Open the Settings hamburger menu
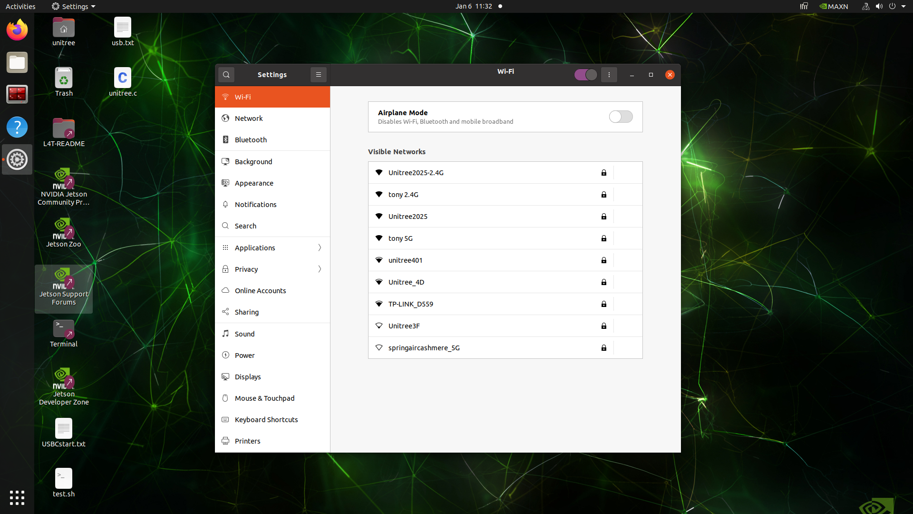 point(319,75)
